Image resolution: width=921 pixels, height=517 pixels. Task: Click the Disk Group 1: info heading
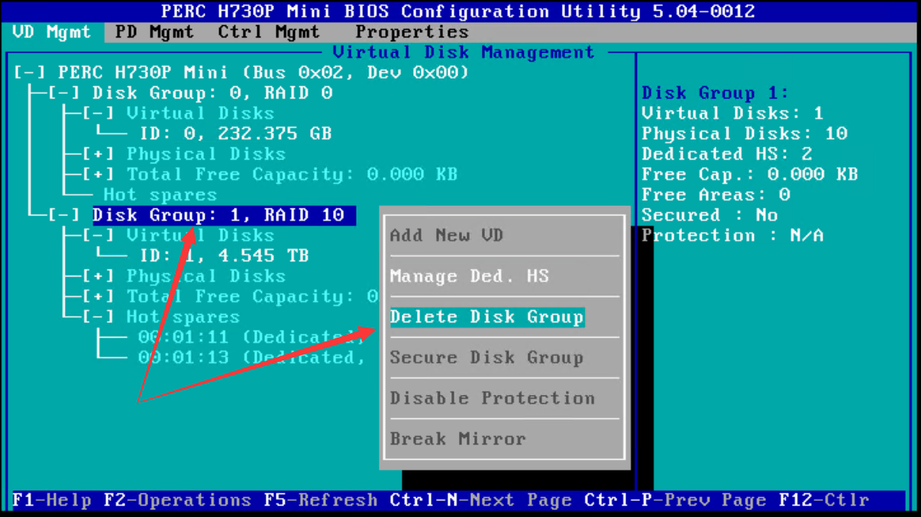pyautogui.click(x=716, y=93)
